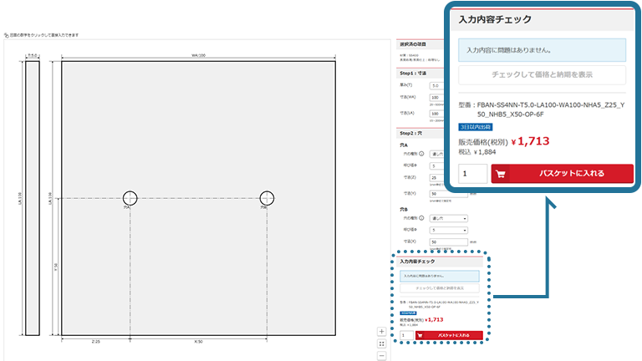Click the X:50 dimension label below the plate
The height and width of the screenshot is (361, 642).
(199, 341)
